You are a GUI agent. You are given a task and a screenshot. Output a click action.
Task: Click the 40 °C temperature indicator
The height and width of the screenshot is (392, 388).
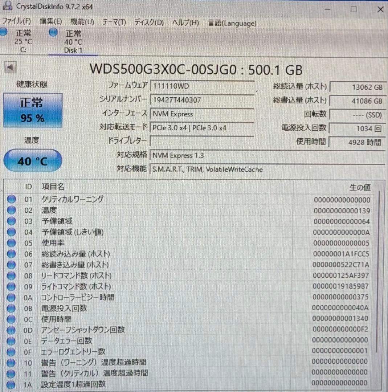tap(33, 161)
